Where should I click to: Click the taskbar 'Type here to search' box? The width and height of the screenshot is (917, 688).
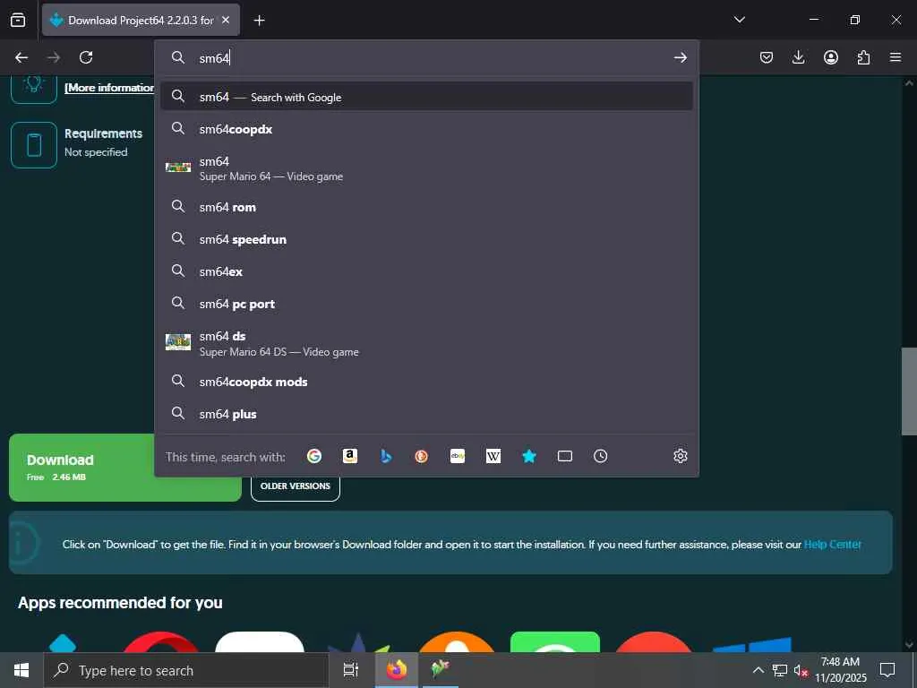point(186,670)
